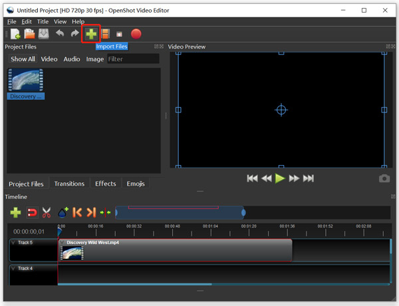Switch to the Emojis tab
Viewport: 399px width, 306px height.
coord(136,184)
